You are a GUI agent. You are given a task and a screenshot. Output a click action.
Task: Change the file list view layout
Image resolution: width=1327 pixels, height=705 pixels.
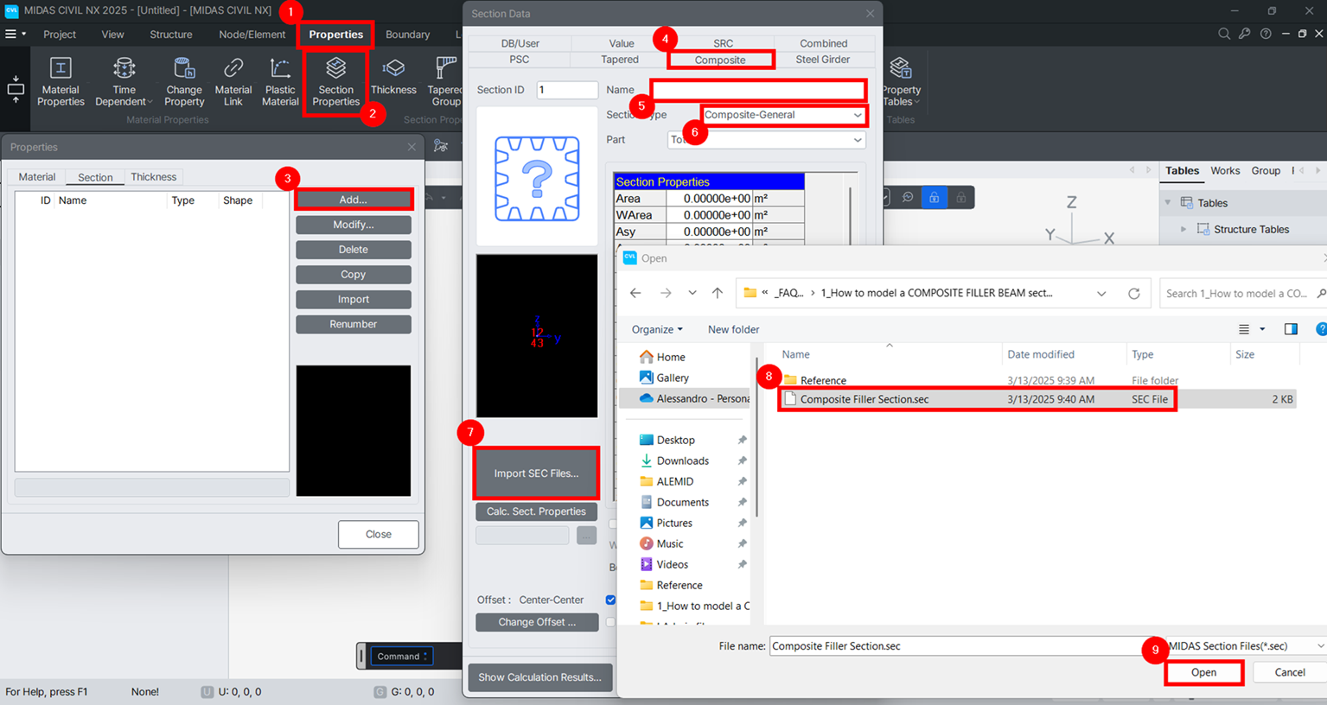1244,329
